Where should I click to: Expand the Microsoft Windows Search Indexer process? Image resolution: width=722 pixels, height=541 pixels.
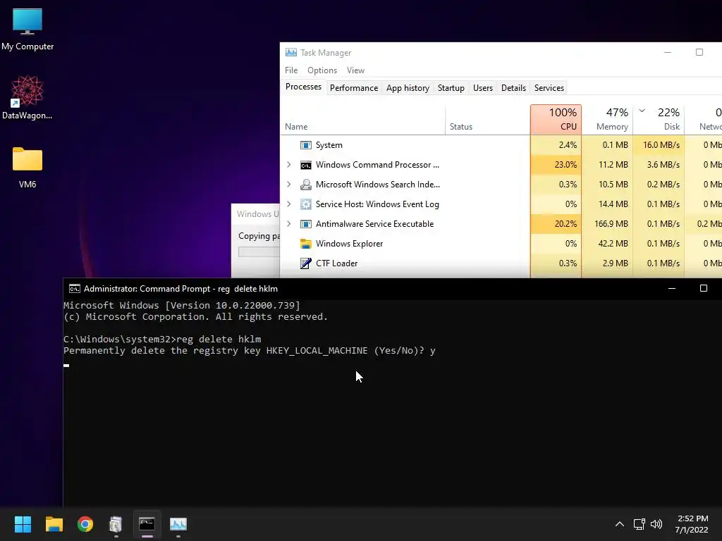[x=288, y=185]
